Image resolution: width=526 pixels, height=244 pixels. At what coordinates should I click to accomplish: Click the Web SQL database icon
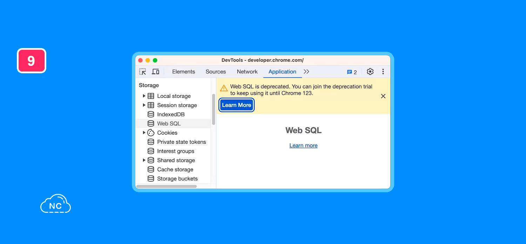151,123
